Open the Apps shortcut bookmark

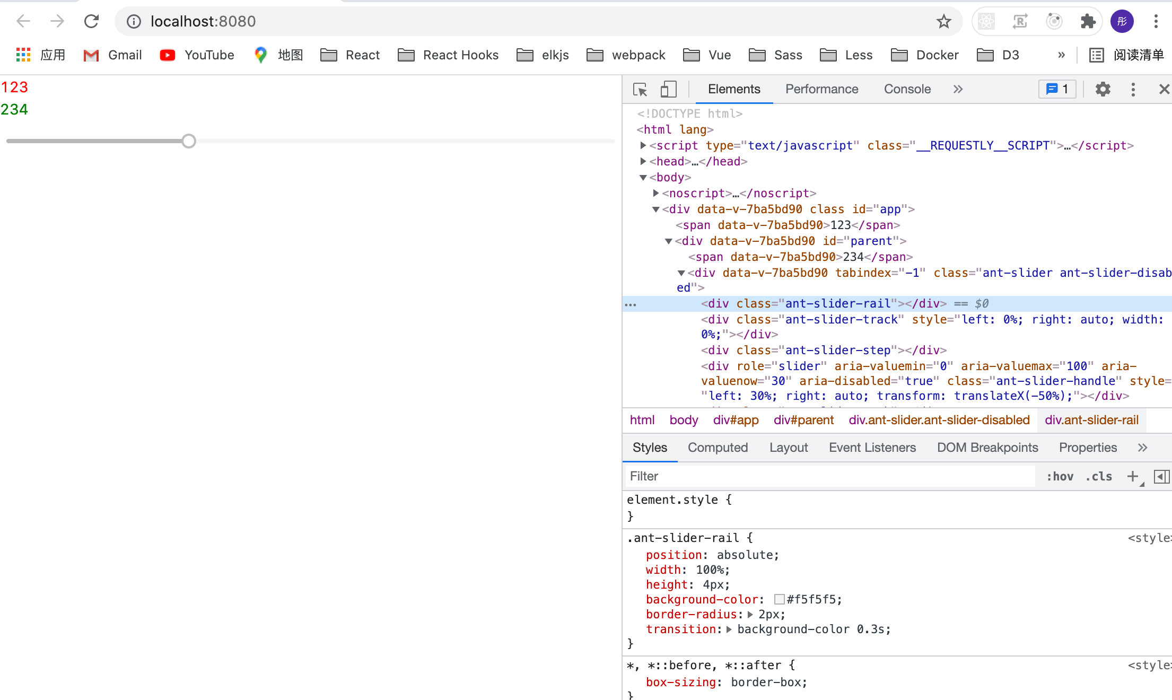tap(40, 55)
